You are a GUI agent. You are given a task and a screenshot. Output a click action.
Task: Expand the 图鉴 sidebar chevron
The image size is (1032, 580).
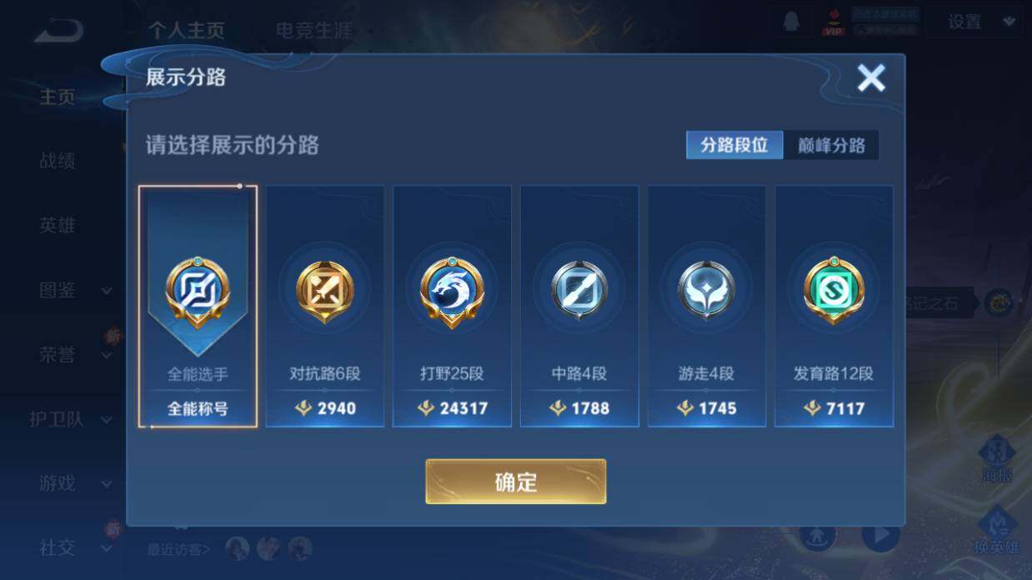pos(107,291)
